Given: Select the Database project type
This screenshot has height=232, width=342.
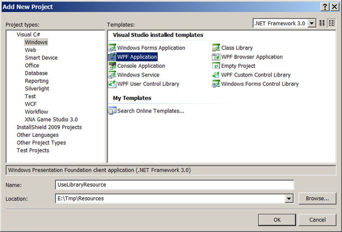Looking at the screenshot, I should 36,73.
